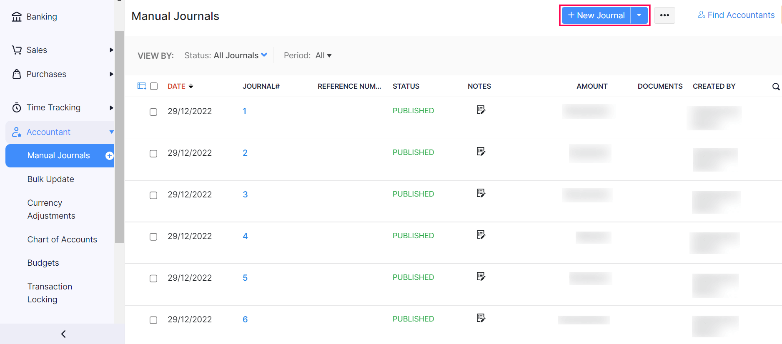Open Chart of Accounts in sidebar

[x=62, y=239]
